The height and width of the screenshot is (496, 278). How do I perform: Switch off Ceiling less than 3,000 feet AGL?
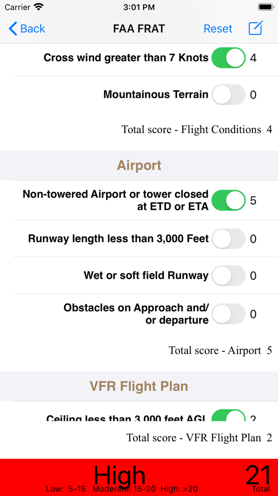(x=229, y=416)
